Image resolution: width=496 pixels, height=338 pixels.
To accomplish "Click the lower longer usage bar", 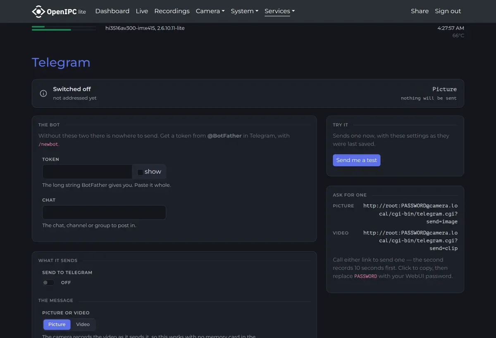I will pyautogui.click(x=64, y=30).
